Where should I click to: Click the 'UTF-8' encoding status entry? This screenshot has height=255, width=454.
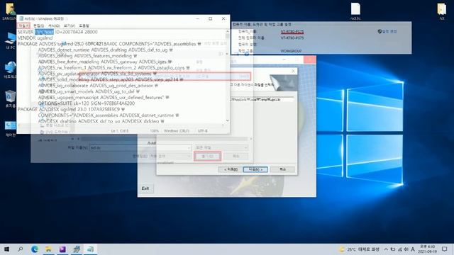click(203, 131)
